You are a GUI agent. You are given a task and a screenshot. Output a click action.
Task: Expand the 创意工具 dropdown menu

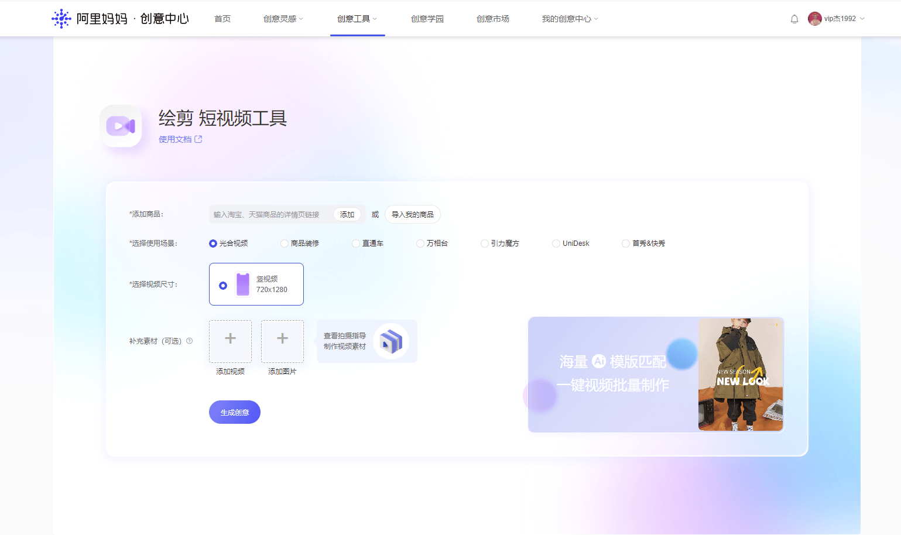357,19
